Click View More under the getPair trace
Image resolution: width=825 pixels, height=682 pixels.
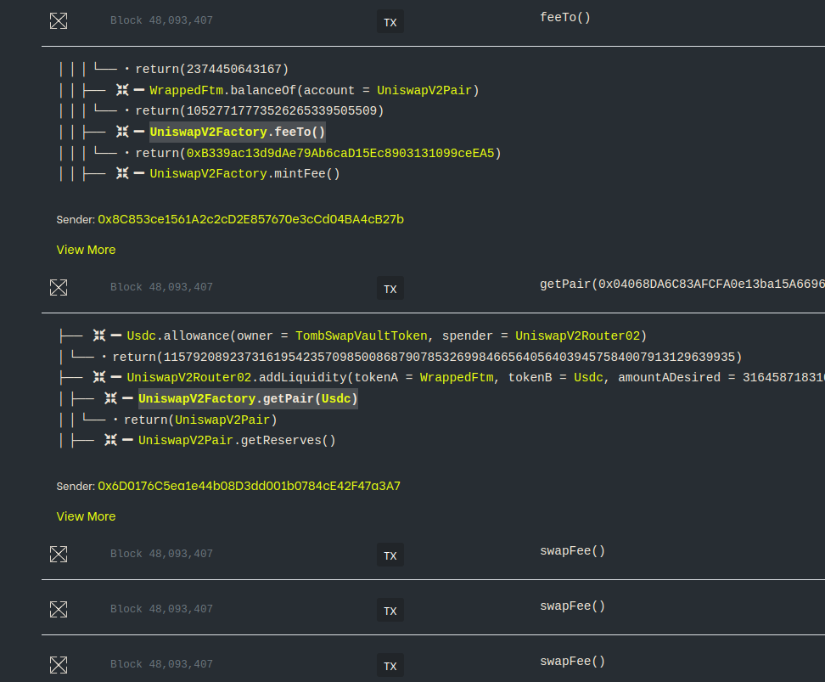[86, 516]
